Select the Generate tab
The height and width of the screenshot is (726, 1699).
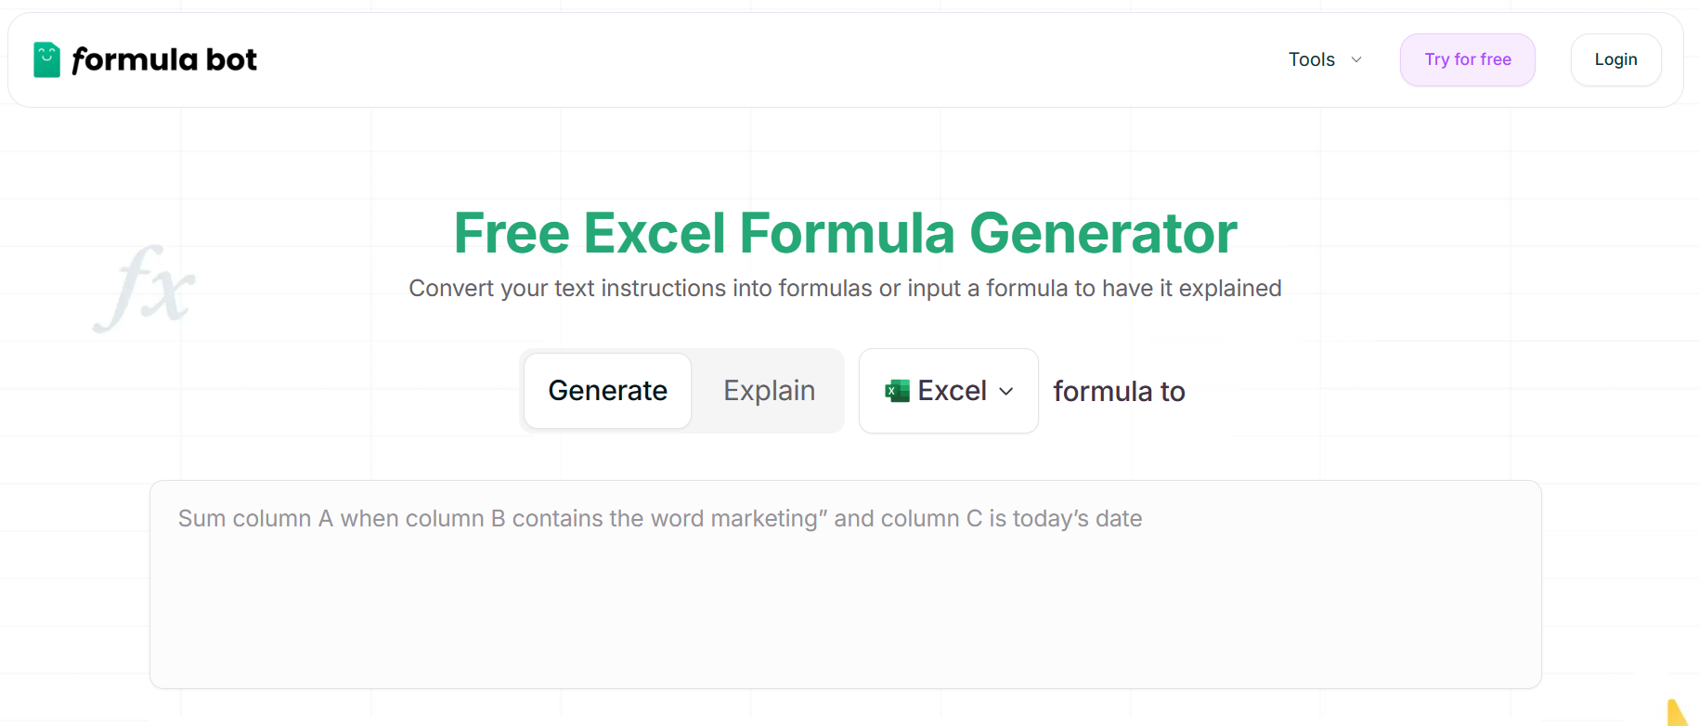(x=607, y=391)
